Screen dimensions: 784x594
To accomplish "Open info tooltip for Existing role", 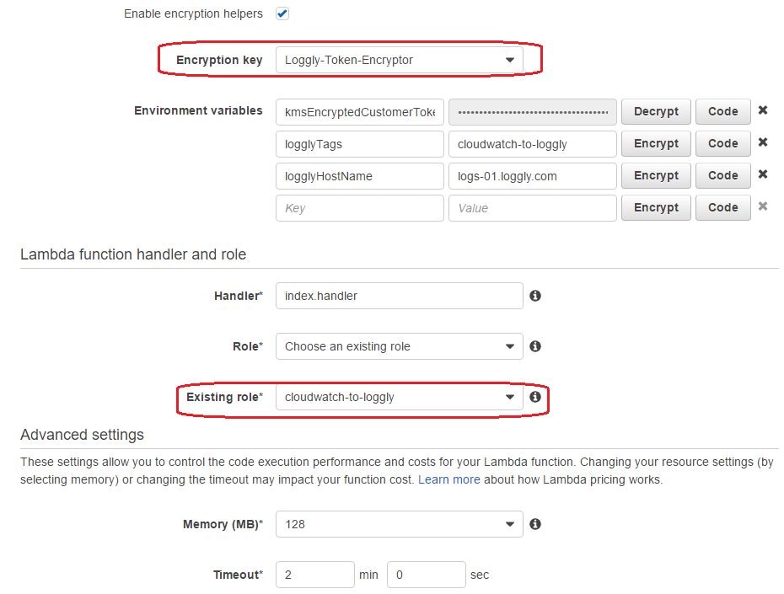I will tap(534, 397).
